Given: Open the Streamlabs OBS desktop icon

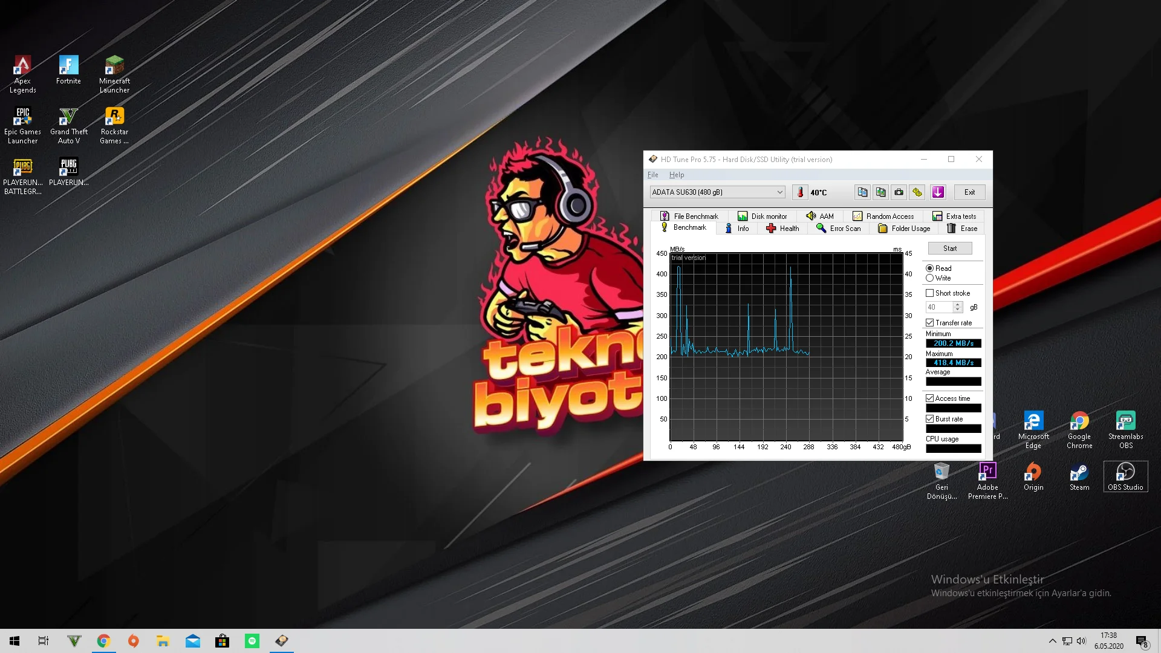Looking at the screenshot, I should (x=1125, y=430).
